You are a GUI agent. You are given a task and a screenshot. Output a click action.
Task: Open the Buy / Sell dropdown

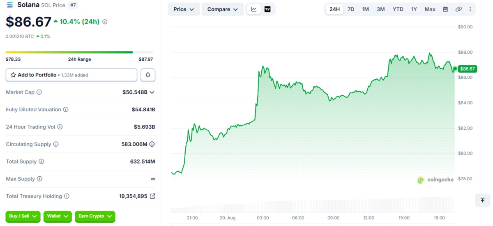(23, 216)
